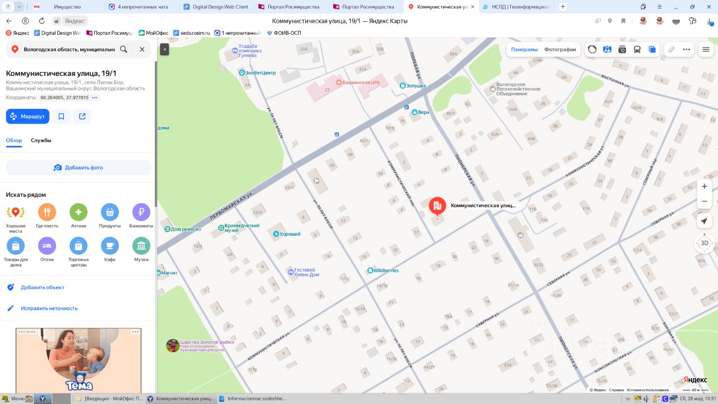718x404 pixels.
Task: Toggle the traffic layer on the map
Action: (592, 49)
